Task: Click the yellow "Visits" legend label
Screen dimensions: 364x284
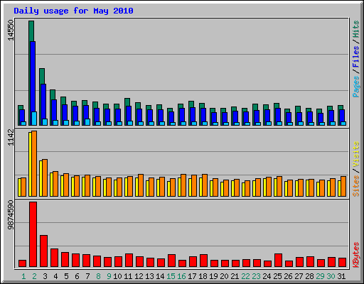Action: (356, 155)
